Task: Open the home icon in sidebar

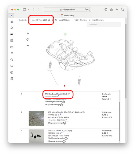Action: tap(12, 28)
